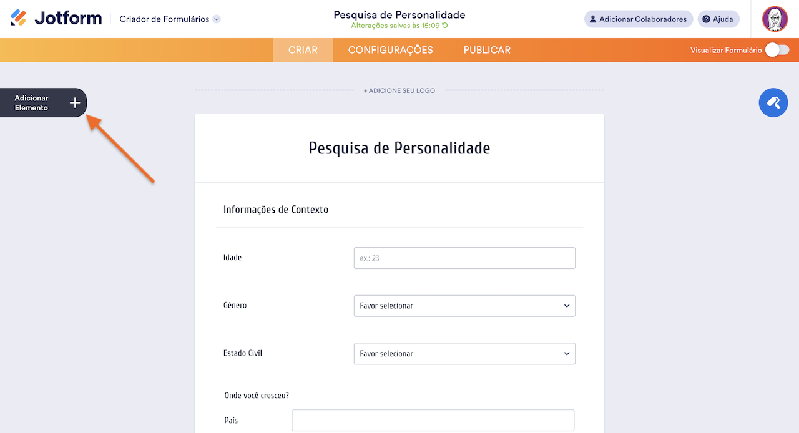The height and width of the screenshot is (433, 799).
Task: Open the Estado Civil dropdown
Action: 464,354
